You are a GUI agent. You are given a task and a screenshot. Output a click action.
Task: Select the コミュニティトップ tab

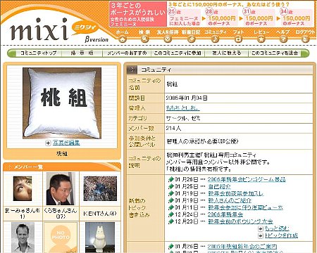39,53
